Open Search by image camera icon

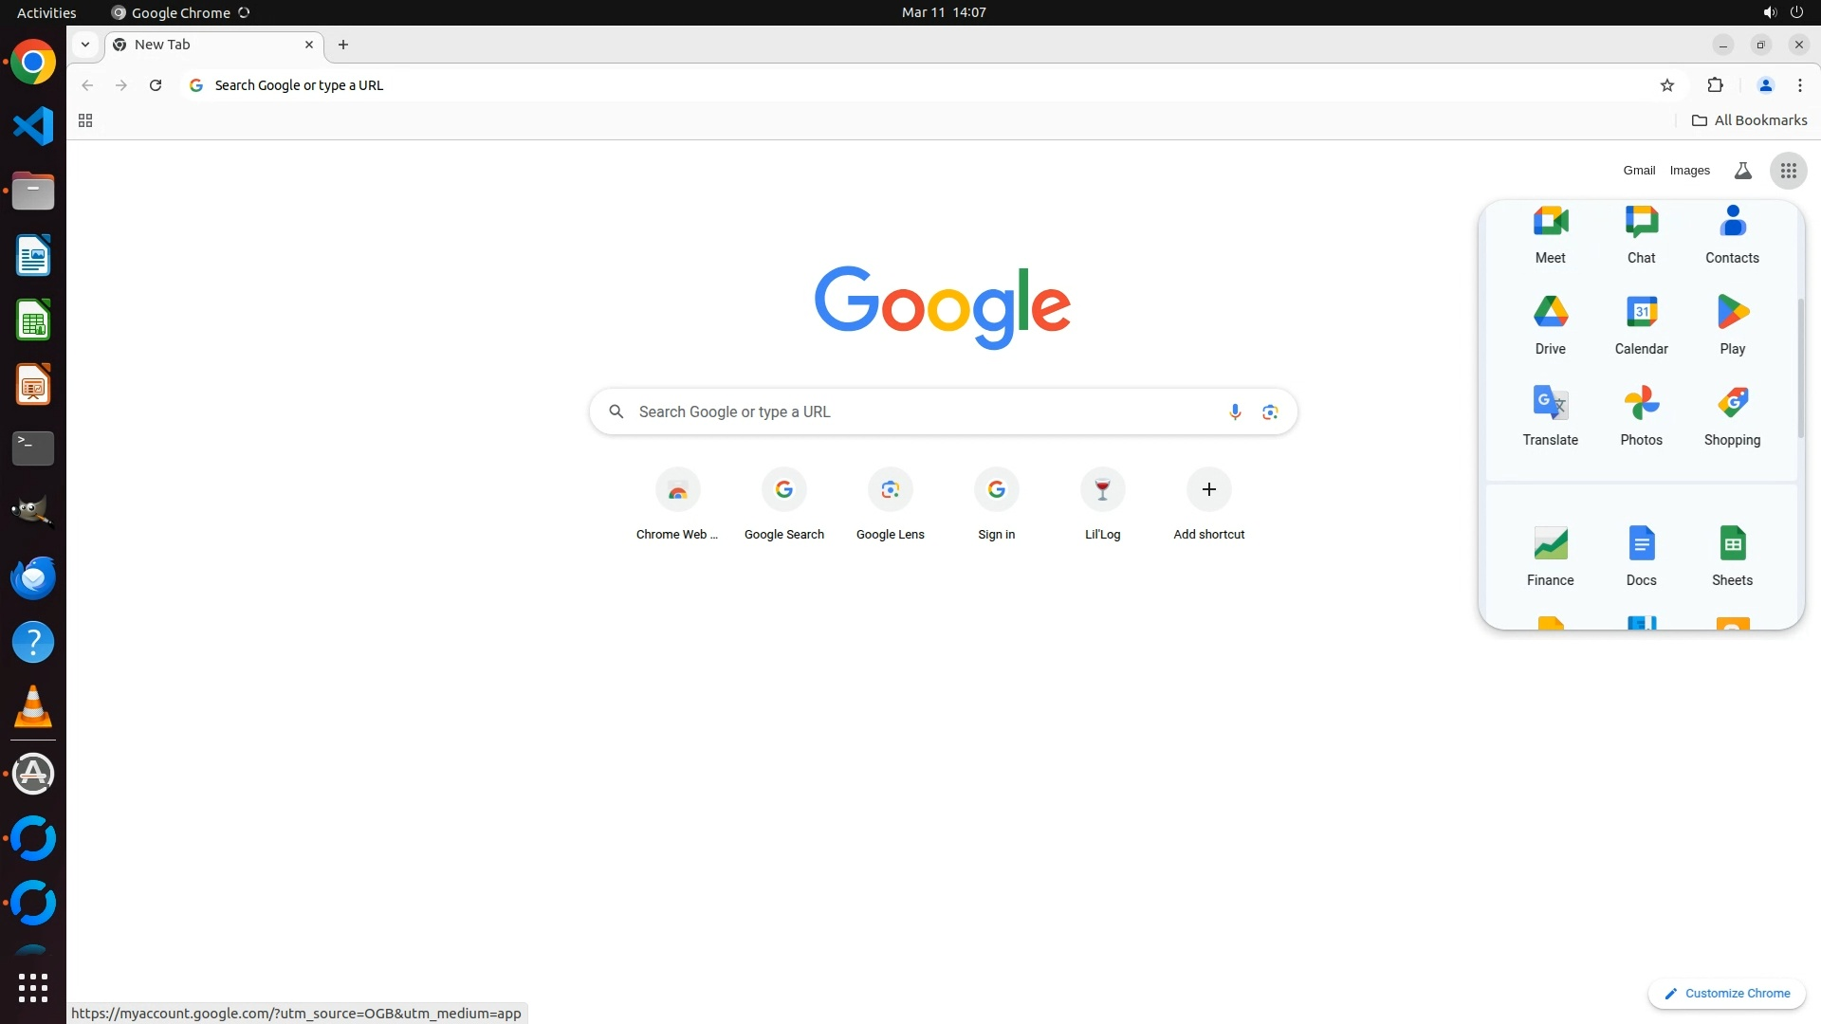(1270, 411)
